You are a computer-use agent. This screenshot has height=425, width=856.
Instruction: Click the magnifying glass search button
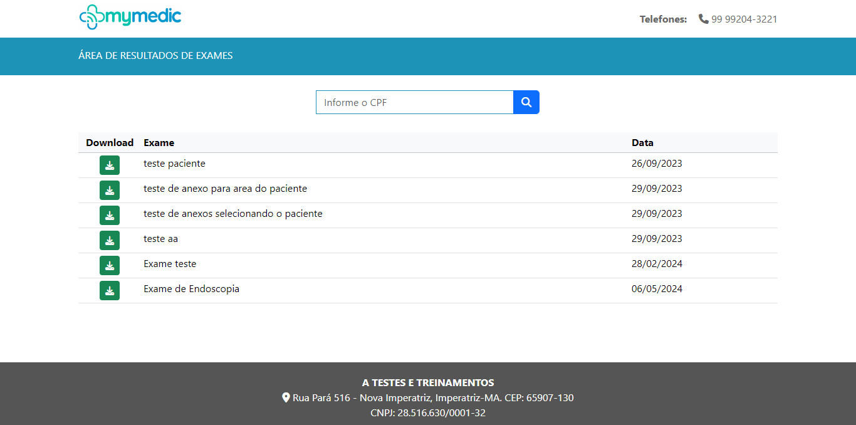tap(526, 102)
